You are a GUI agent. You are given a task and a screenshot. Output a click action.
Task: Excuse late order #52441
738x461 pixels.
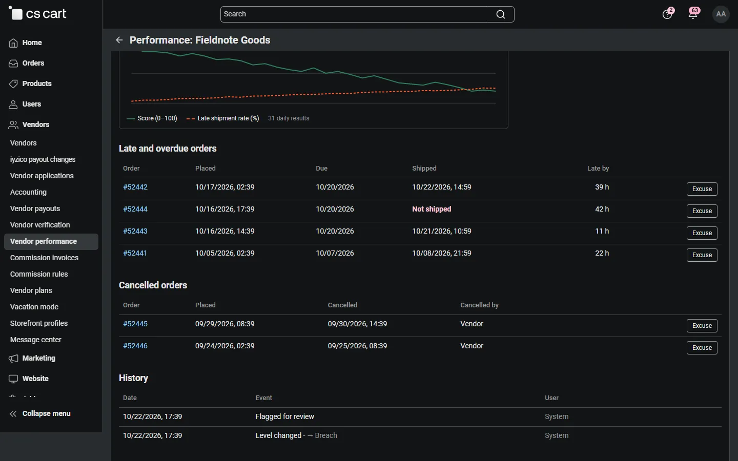point(702,255)
